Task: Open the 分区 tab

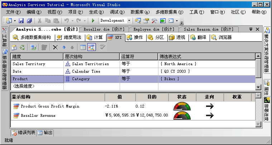Action: pyautogui.click(x=156, y=37)
